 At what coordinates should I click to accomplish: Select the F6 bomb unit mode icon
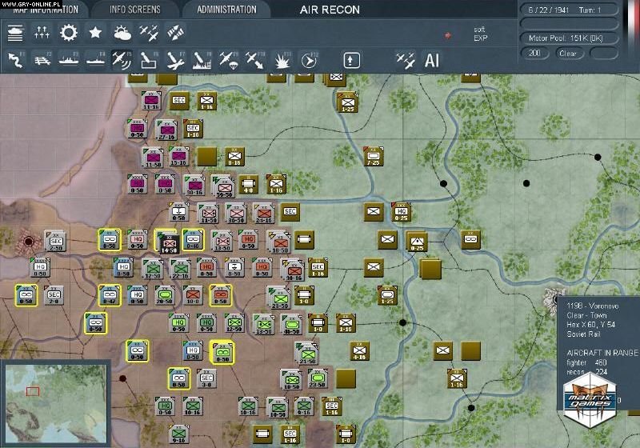pos(149,60)
